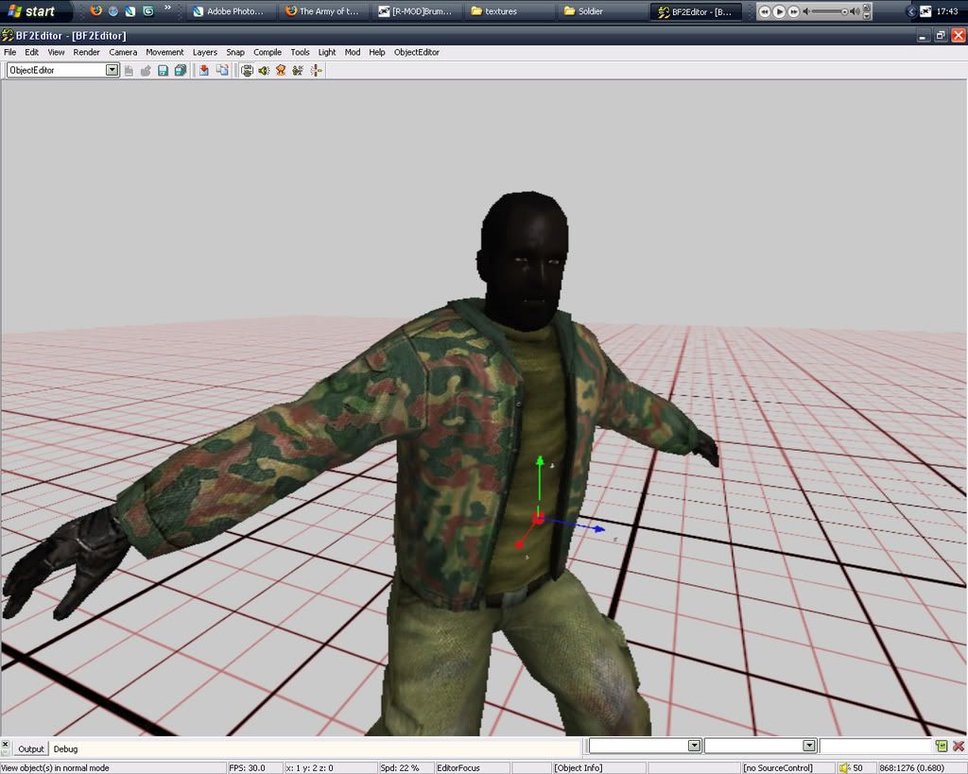Click the command input field in output bar
The image size is (968, 774).
coord(875,747)
